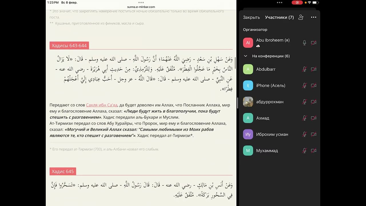This screenshot has height=206, width=366.
Task: Tap the conference window multitasking dots
Action: point(280,2)
